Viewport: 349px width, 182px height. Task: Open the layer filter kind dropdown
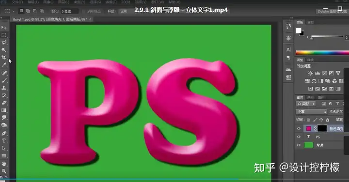306,104
